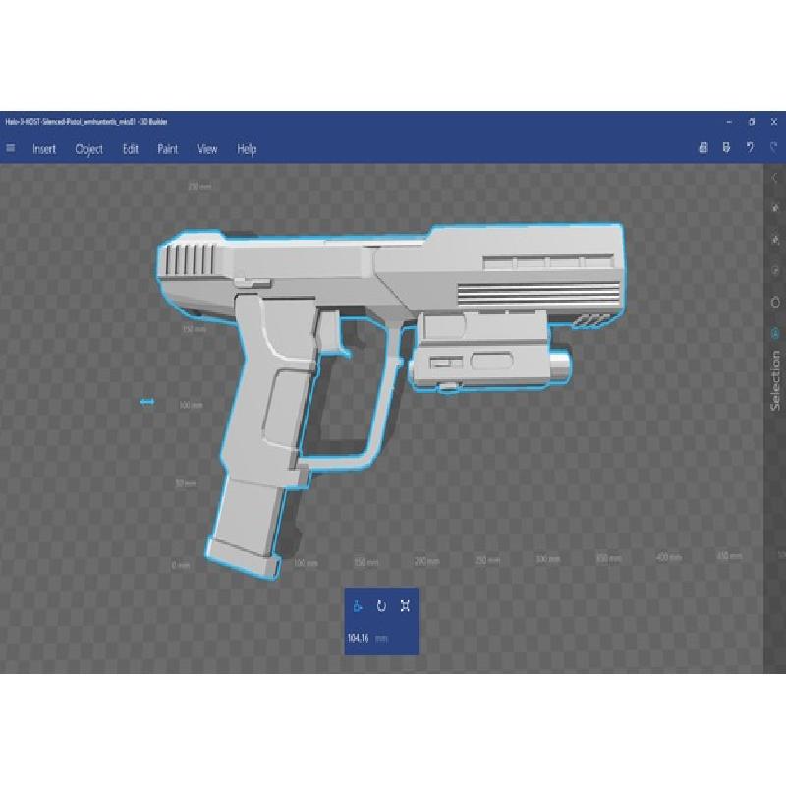Restore down the 3D Builder window
786x786 pixels.
752,122
